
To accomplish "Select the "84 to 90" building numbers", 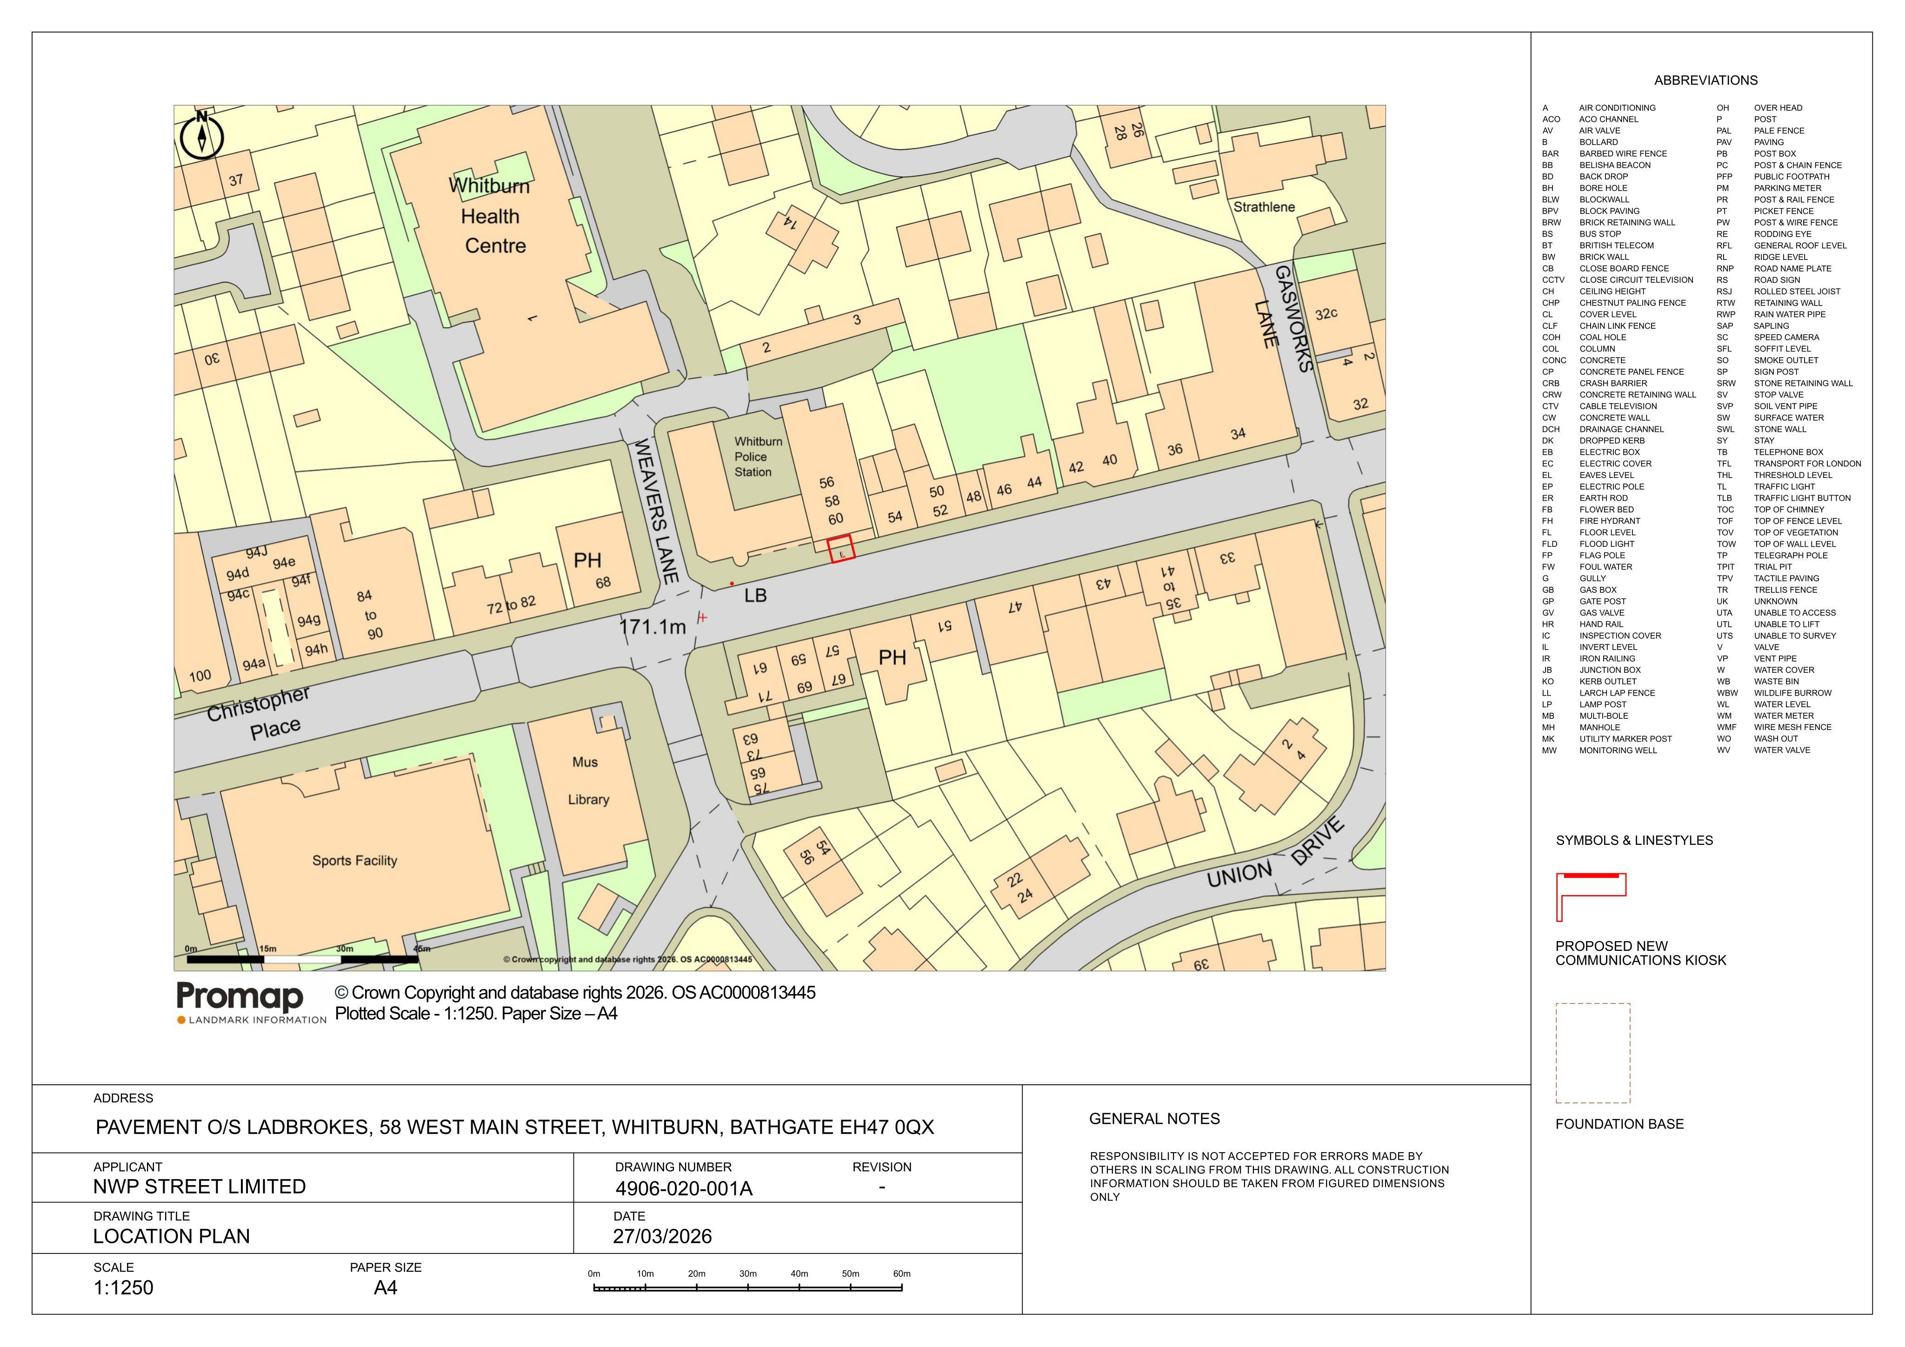I will point(370,615).
